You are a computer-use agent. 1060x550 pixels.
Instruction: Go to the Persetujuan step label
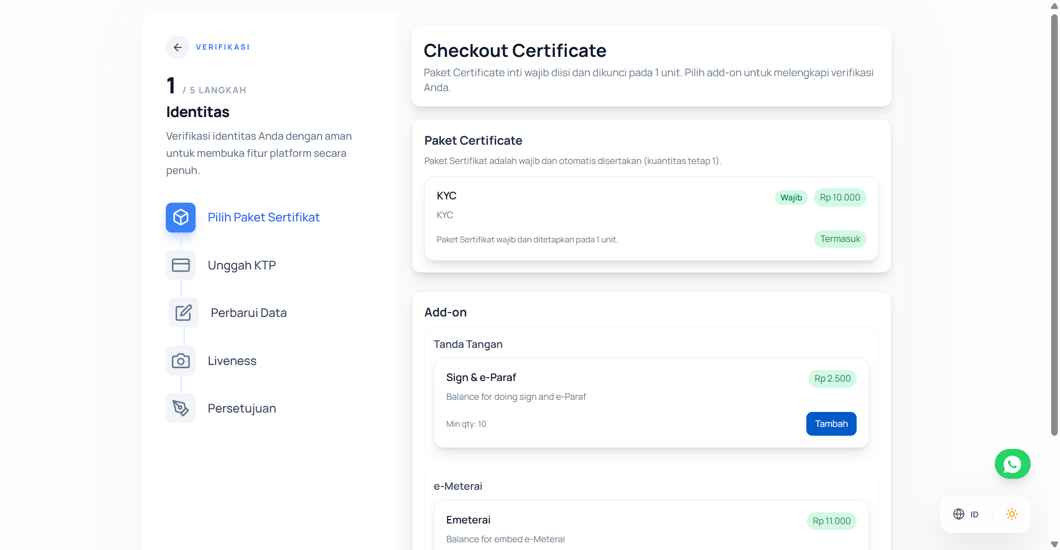click(x=242, y=409)
